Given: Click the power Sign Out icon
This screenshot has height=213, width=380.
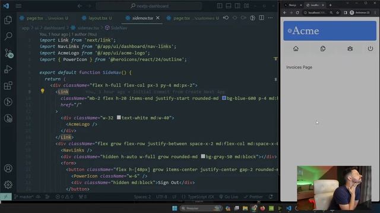Looking at the screenshot, I should [x=370, y=49].
